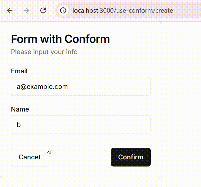
Task: Open the site information icon
Action: [x=63, y=11]
